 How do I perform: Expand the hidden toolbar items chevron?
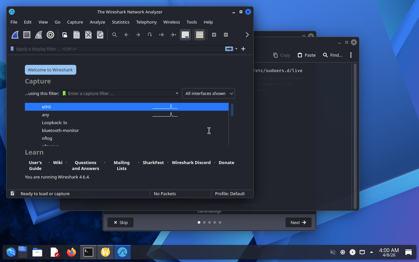pyautogui.click(x=247, y=35)
